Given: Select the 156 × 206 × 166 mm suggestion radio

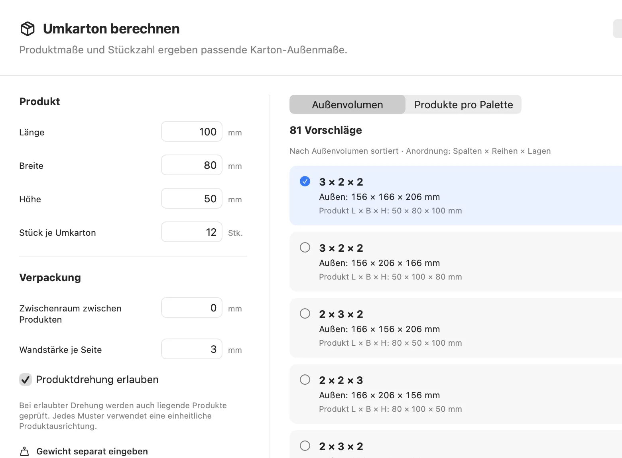Looking at the screenshot, I should 305,247.
